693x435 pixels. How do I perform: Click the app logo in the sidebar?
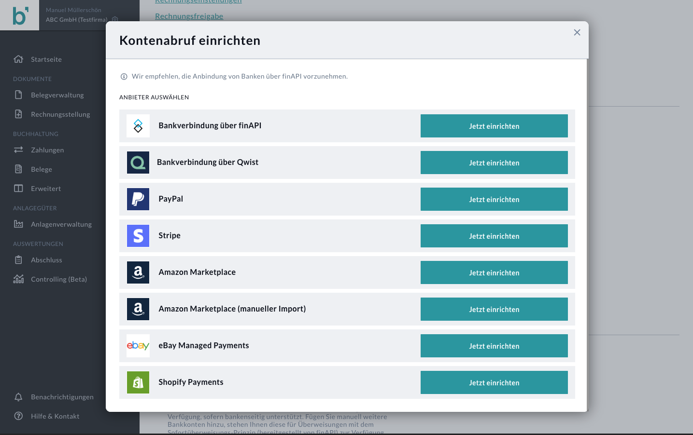tap(19, 15)
